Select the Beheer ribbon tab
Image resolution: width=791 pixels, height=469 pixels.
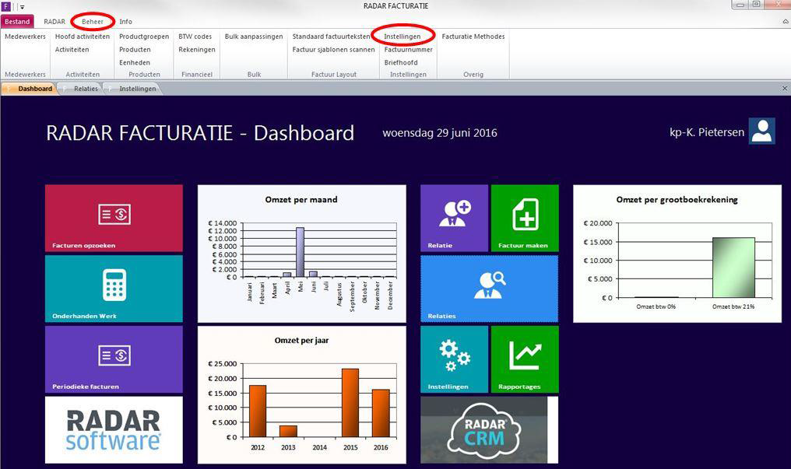(93, 22)
